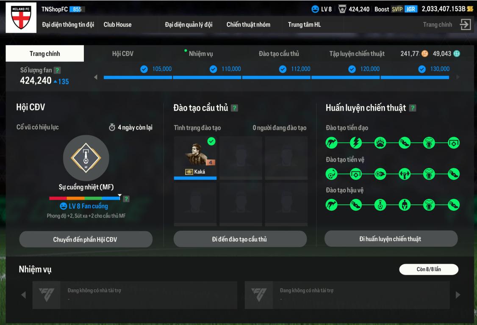The image size is (477, 325).
Task: Click Chuyển đến phần Hội CĐV button
Action: pyautogui.click(x=86, y=240)
